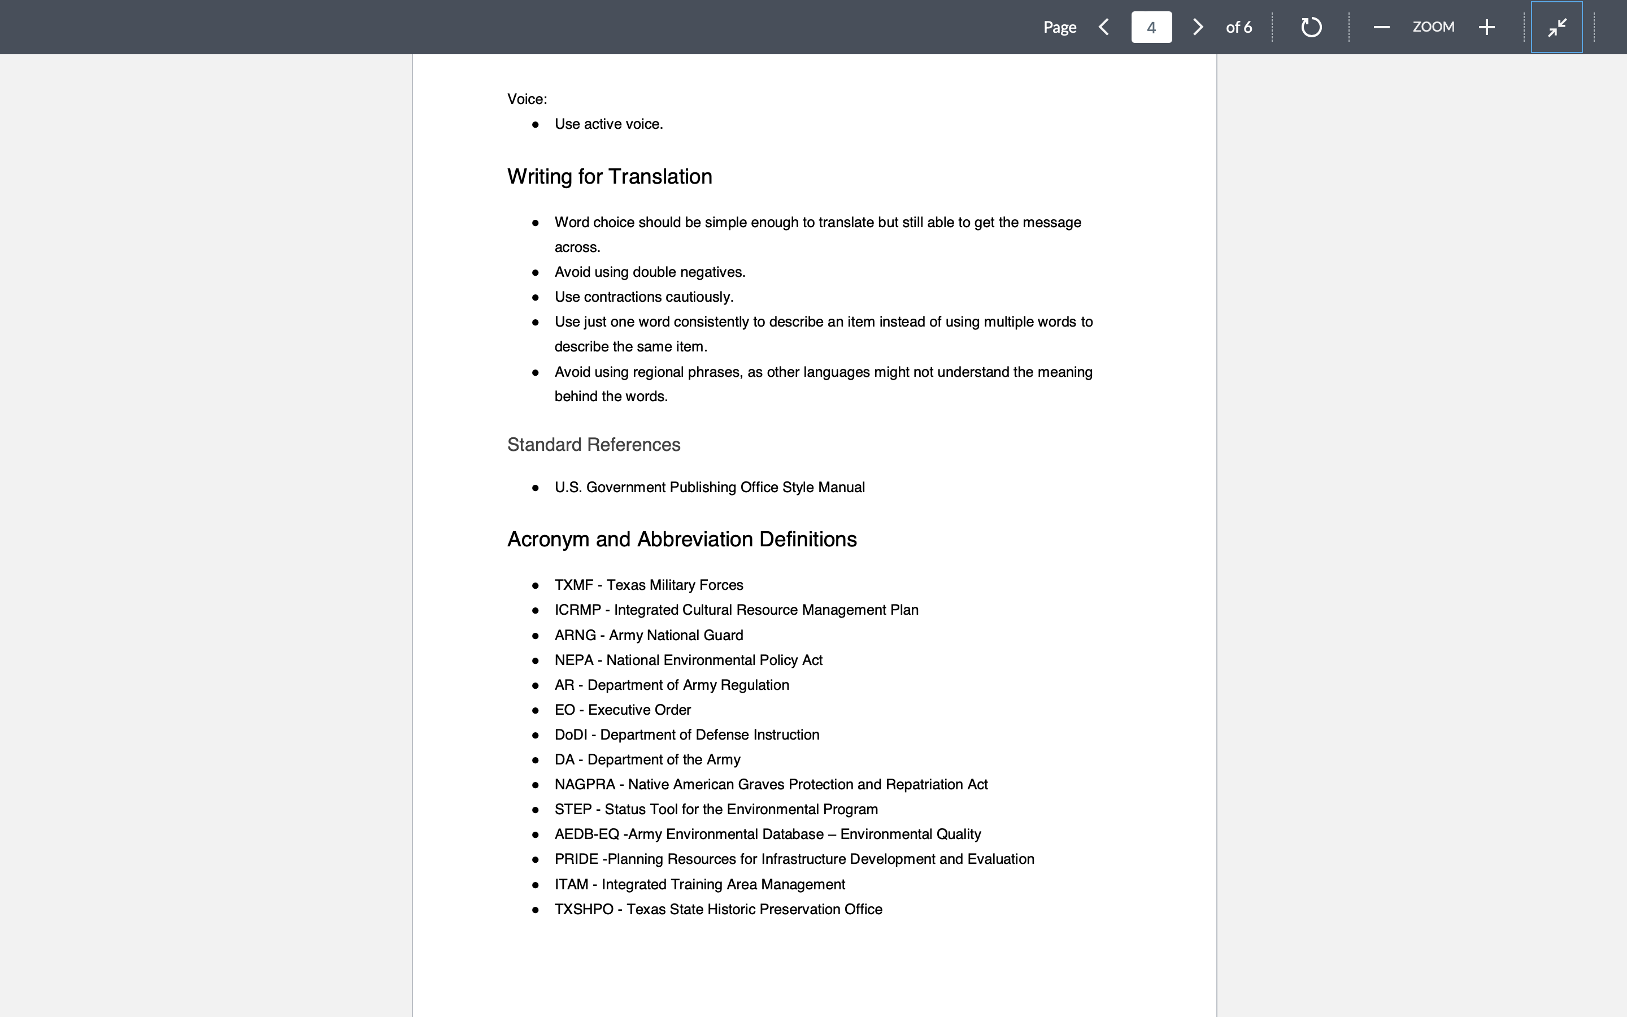
Task: Click the ZOOM label in the toolbar
Action: pyautogui.click(x=1433, y=27)
